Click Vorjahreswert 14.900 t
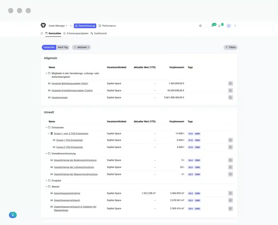278x225 pixels. tap(180, 133)
